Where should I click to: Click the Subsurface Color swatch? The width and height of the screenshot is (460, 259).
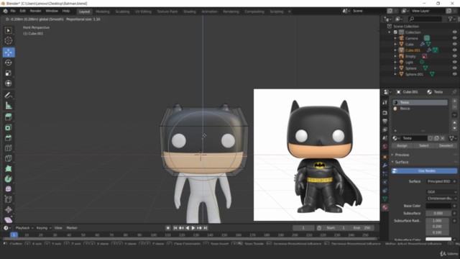pos(438,240)
